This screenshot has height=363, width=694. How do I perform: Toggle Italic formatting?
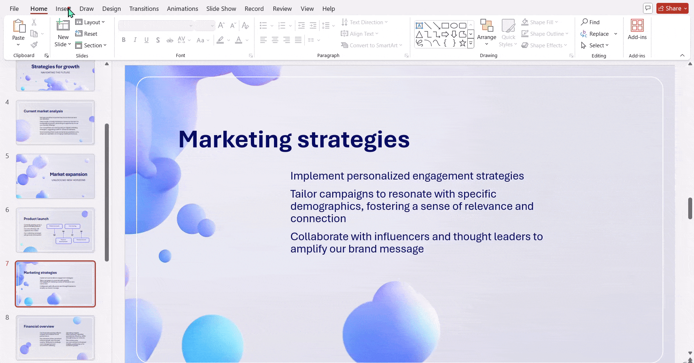135,40
